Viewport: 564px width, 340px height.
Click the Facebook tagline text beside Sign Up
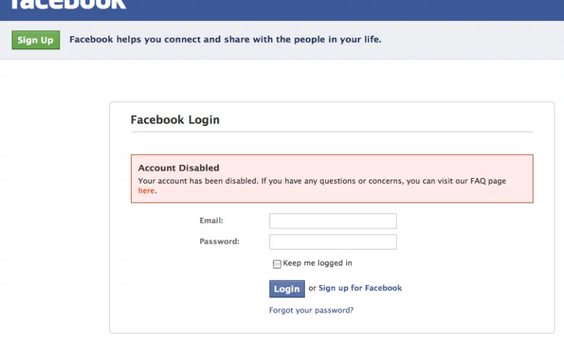(225, 39)
